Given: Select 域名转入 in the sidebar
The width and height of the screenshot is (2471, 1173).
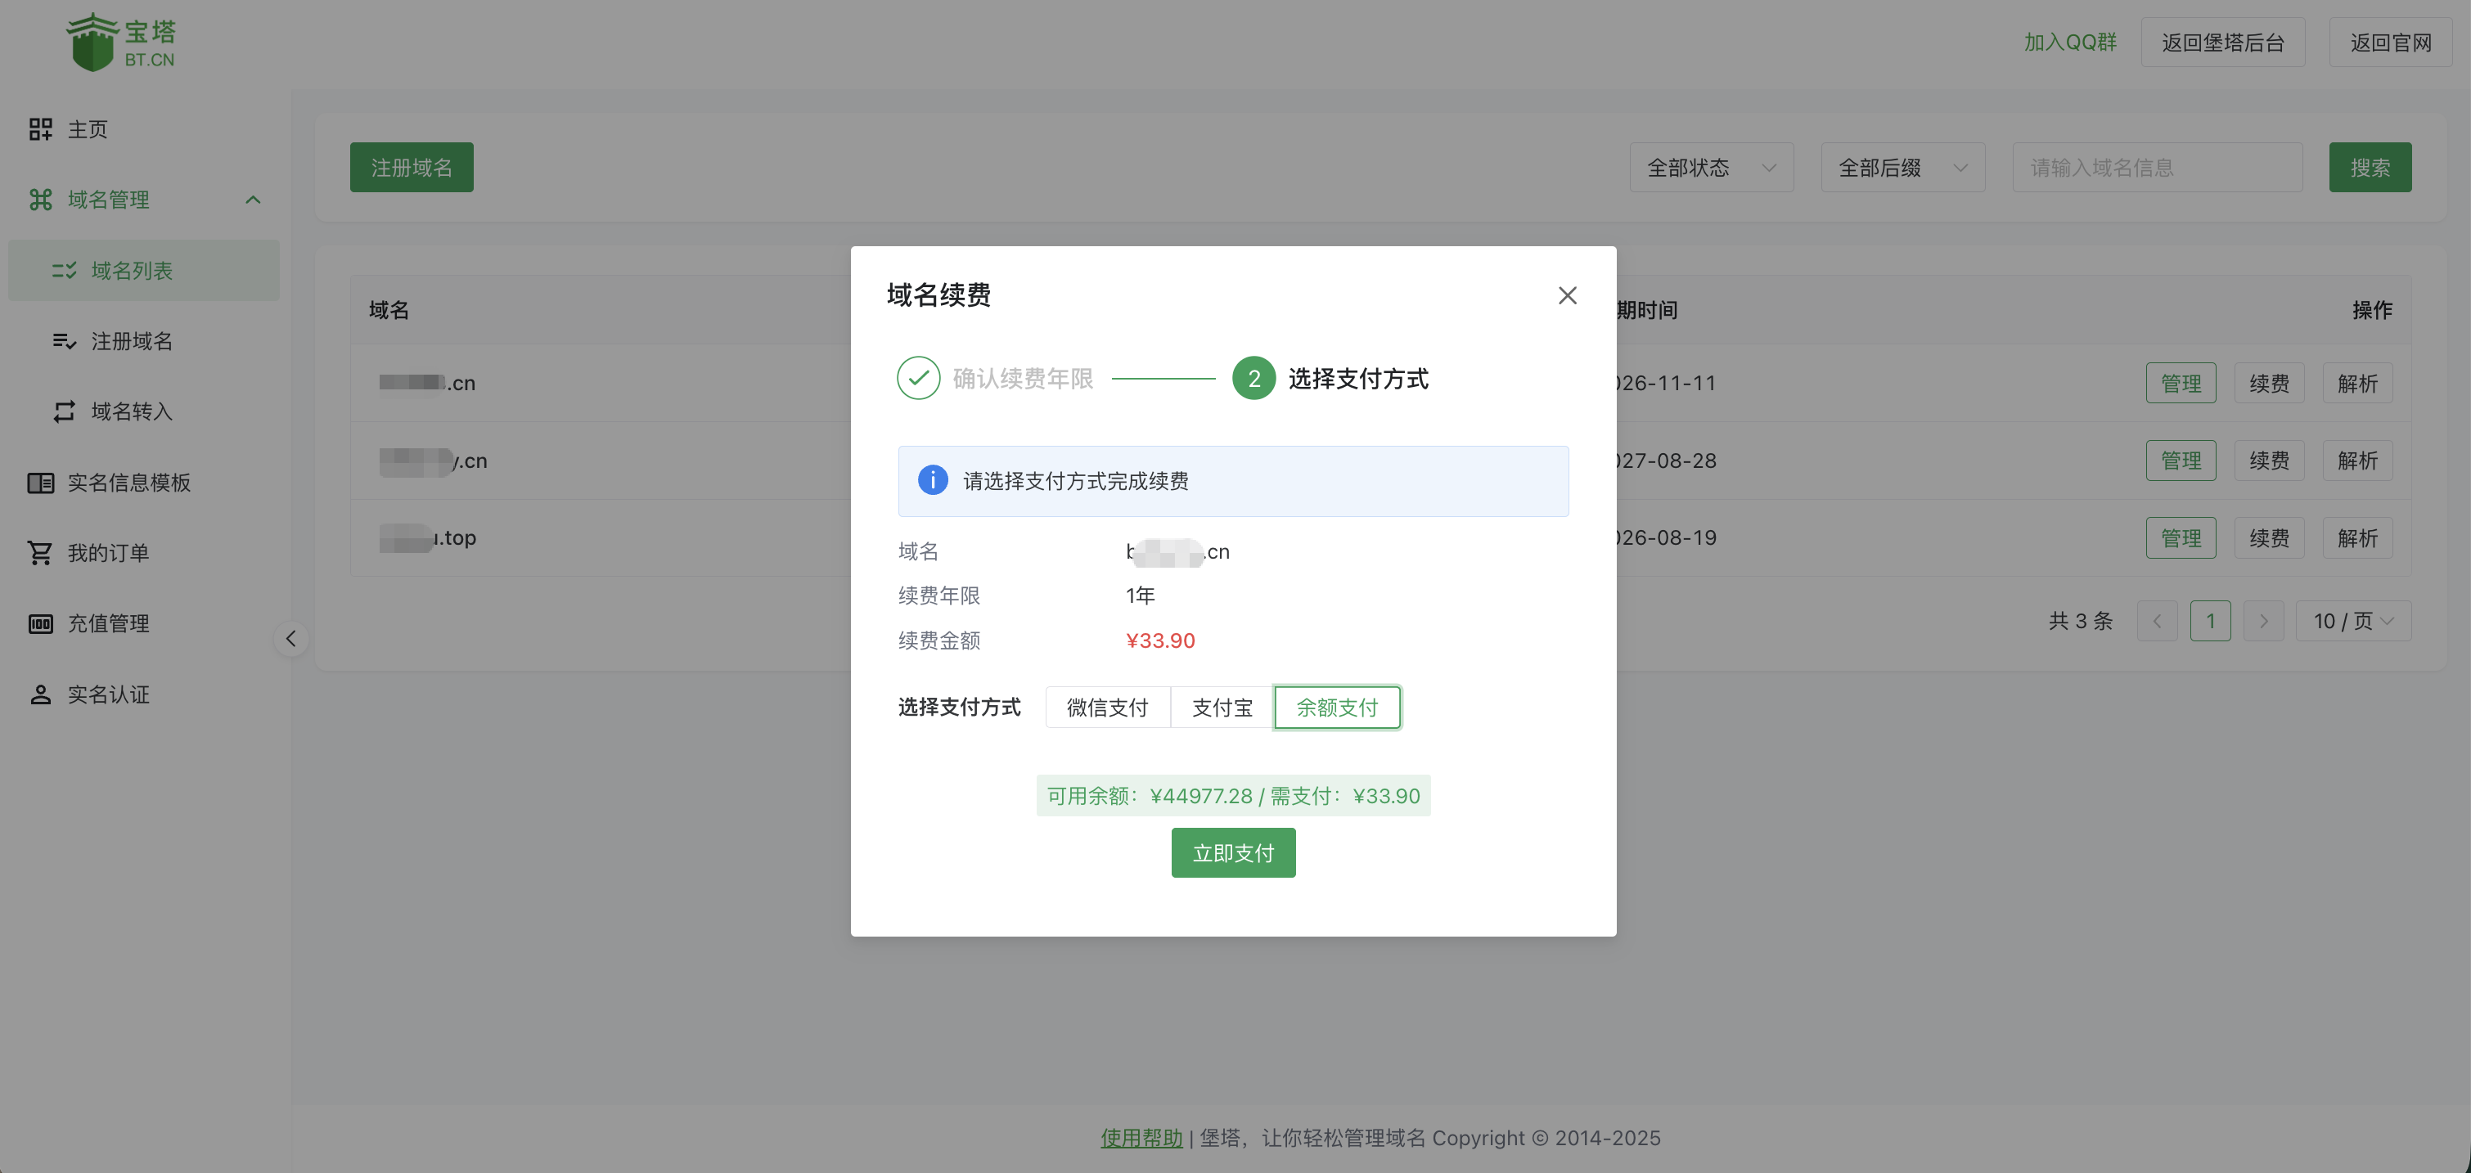Looking at the screenshot, I should point(130,411).
